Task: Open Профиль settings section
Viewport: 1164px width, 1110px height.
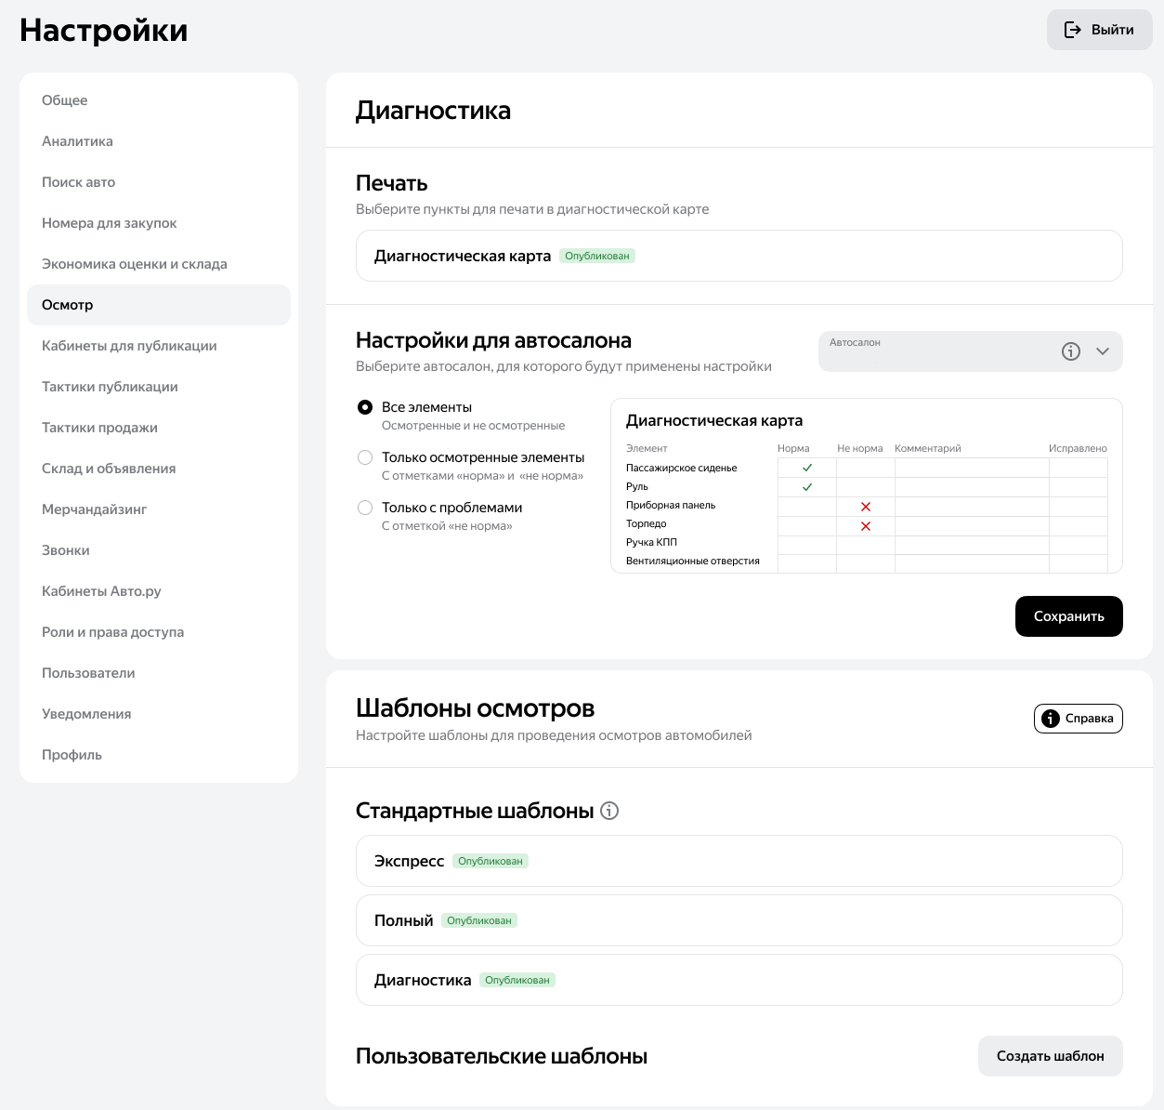Action: [x=159, y=755]
